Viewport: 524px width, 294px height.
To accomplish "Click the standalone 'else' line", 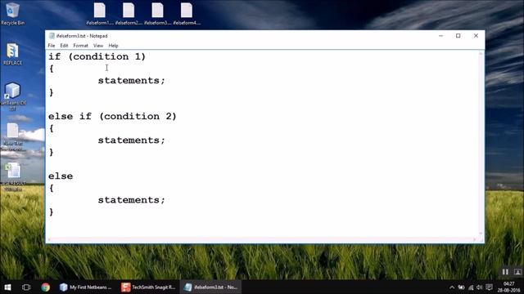I will click(x=61, y=176).
